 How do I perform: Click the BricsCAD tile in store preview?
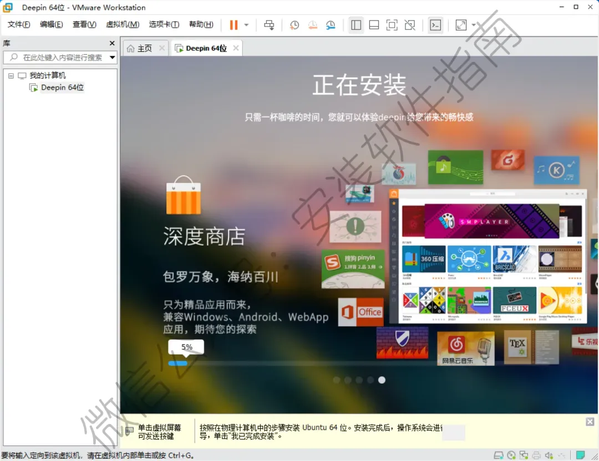point(515,259)
